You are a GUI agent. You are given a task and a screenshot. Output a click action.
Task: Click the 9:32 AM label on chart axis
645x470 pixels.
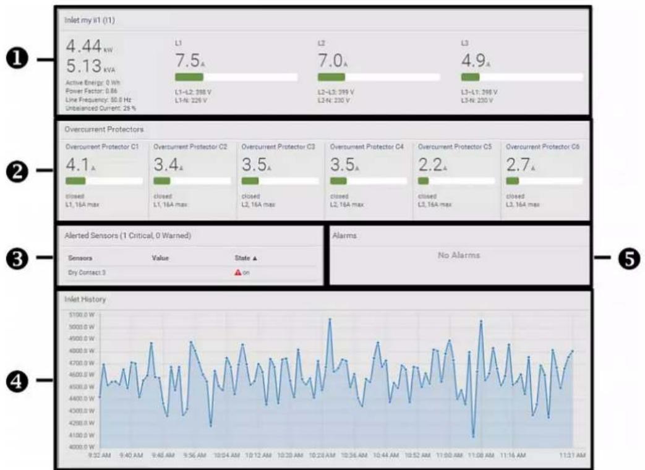(x=99, y=455)
